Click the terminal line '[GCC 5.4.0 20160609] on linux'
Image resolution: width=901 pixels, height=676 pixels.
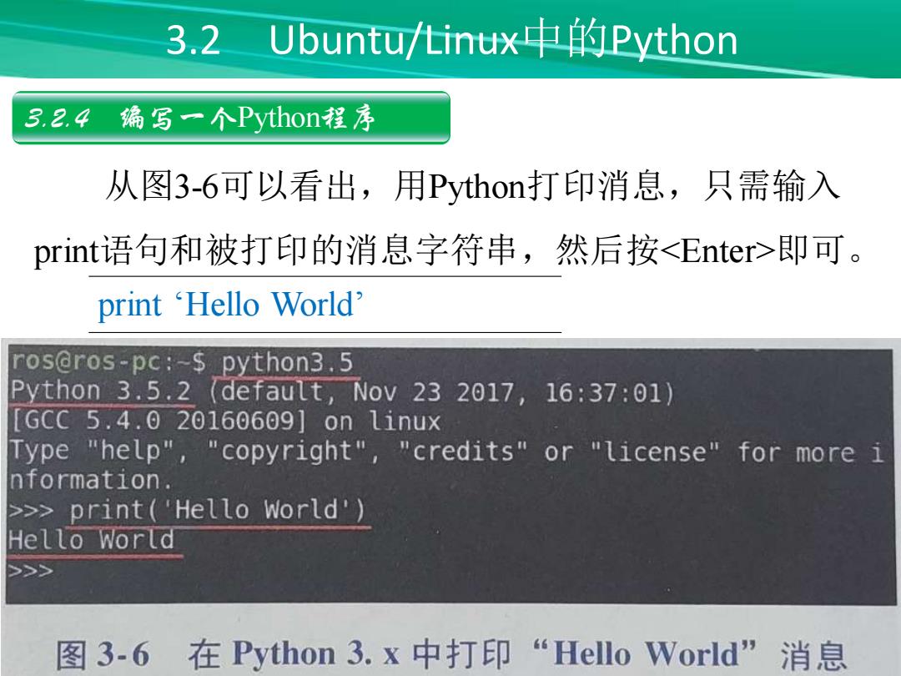click(x=225, y=421)
